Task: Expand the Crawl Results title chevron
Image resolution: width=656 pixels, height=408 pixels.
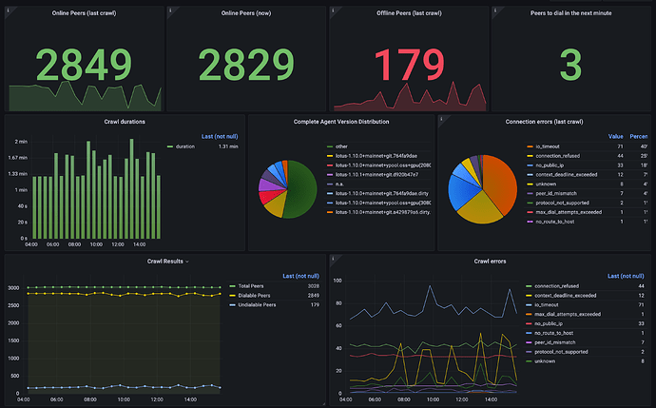Action: (x=187, y=262)
